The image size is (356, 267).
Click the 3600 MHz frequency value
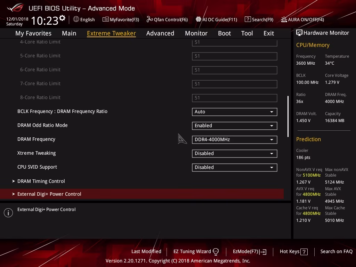click(306, 63)
